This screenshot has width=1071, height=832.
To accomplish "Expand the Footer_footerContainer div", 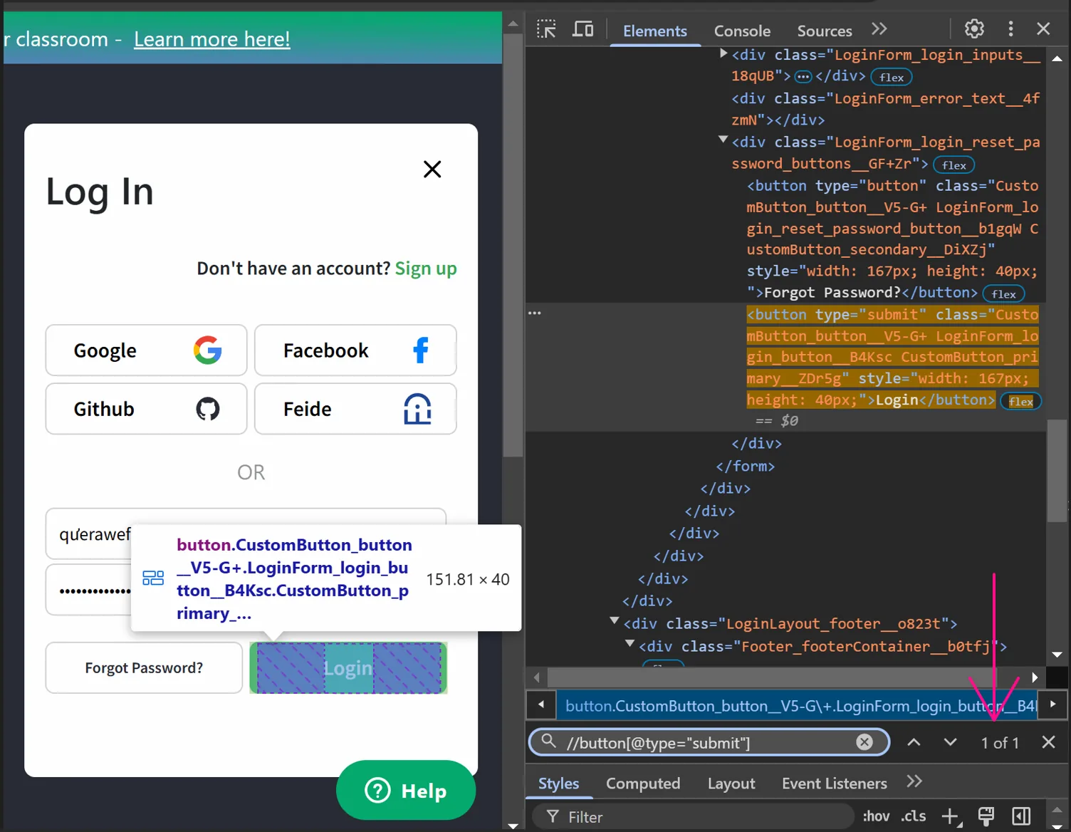I will coord(629,645).
